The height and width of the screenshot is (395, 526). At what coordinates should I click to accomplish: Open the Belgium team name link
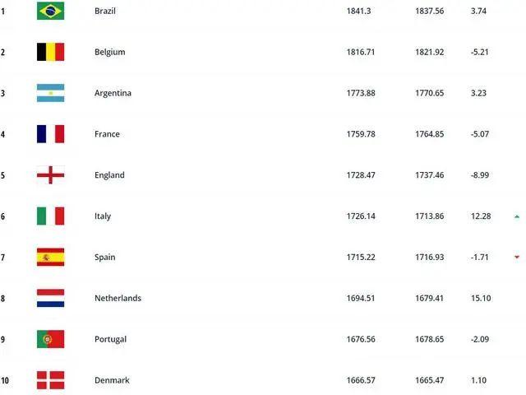pos(109,52)
